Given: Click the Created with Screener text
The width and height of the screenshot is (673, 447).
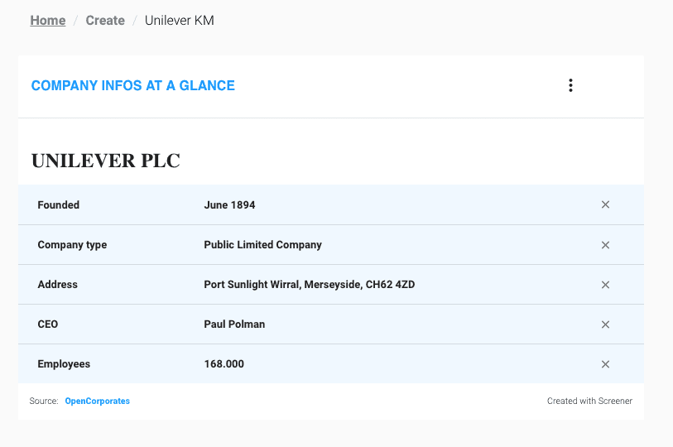Looking at the screenshot, I should coord(589,401).
